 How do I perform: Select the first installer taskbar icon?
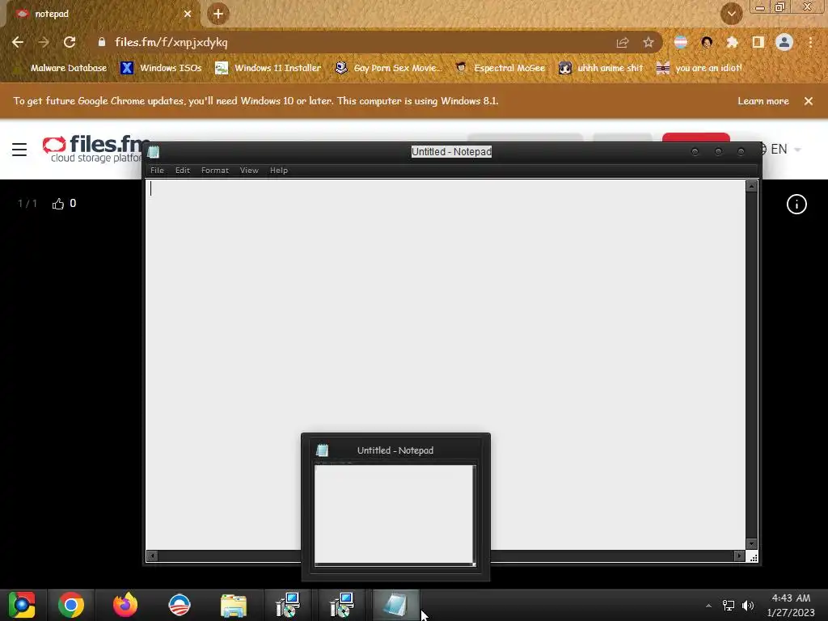(x=288, y=605)
